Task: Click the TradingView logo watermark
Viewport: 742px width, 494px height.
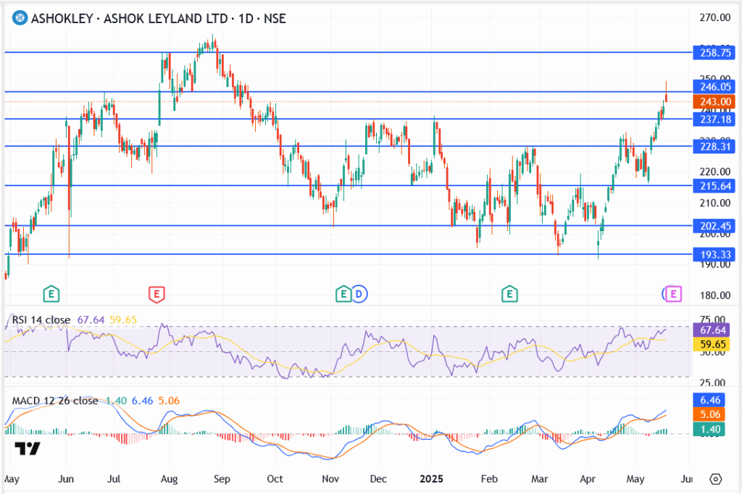Action: point(28,448)
